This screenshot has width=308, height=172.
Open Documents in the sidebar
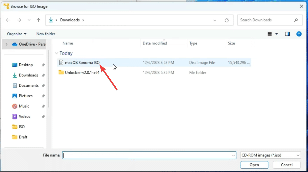tap(29, 86)
